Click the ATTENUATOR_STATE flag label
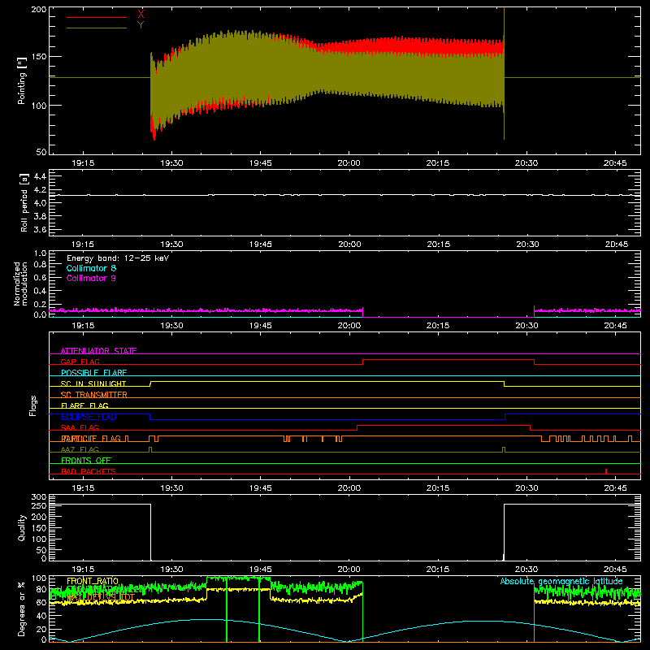 (98, 351)
